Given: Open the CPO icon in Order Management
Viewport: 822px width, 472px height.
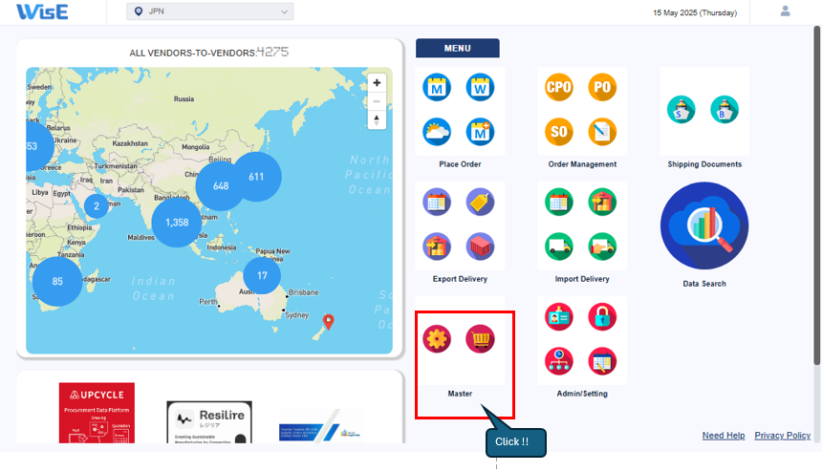Looking at the screenshot, I should click(558, 87).
